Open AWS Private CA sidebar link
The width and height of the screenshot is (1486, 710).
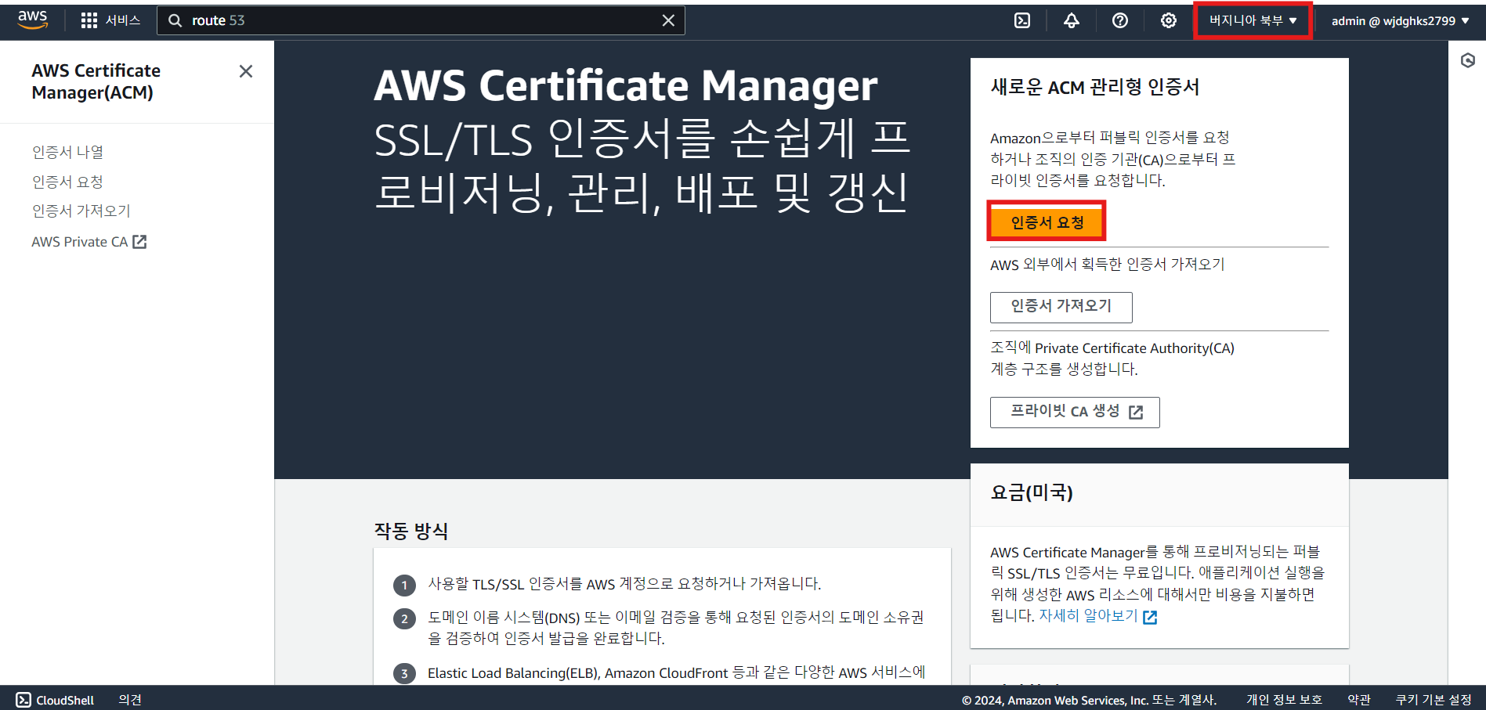click(80, 242)
